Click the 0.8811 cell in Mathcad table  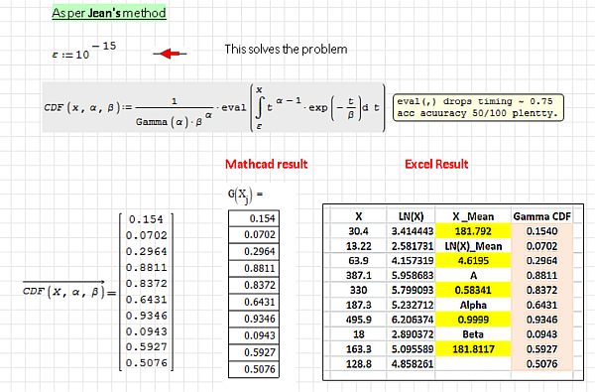254,268
